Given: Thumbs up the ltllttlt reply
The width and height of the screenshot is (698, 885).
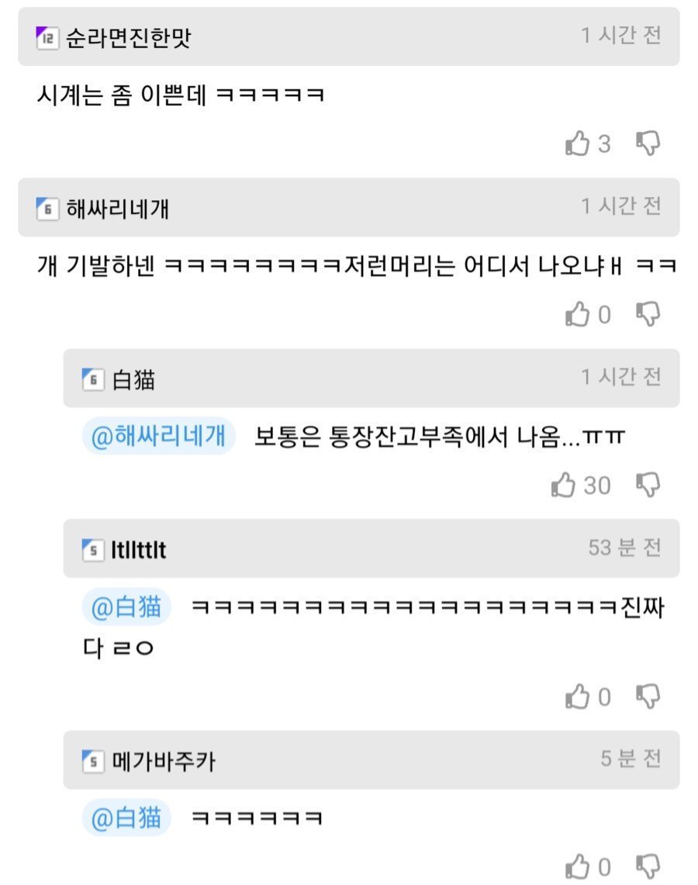Looking at the screenshot, I should pyautogui.click(x=578, y=697).
